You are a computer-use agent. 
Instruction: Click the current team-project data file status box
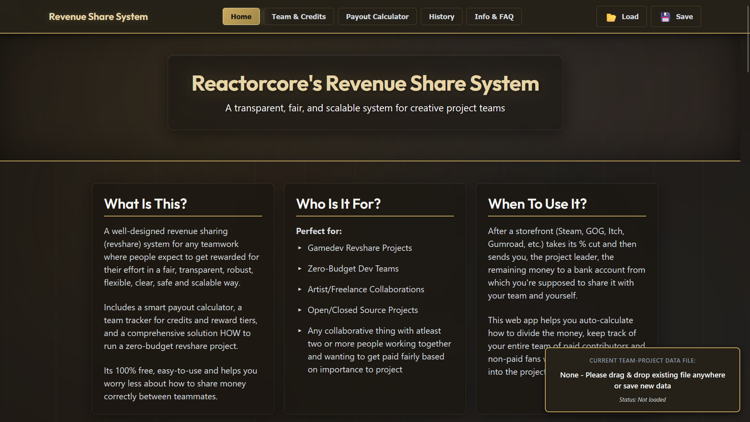(642, 379)
